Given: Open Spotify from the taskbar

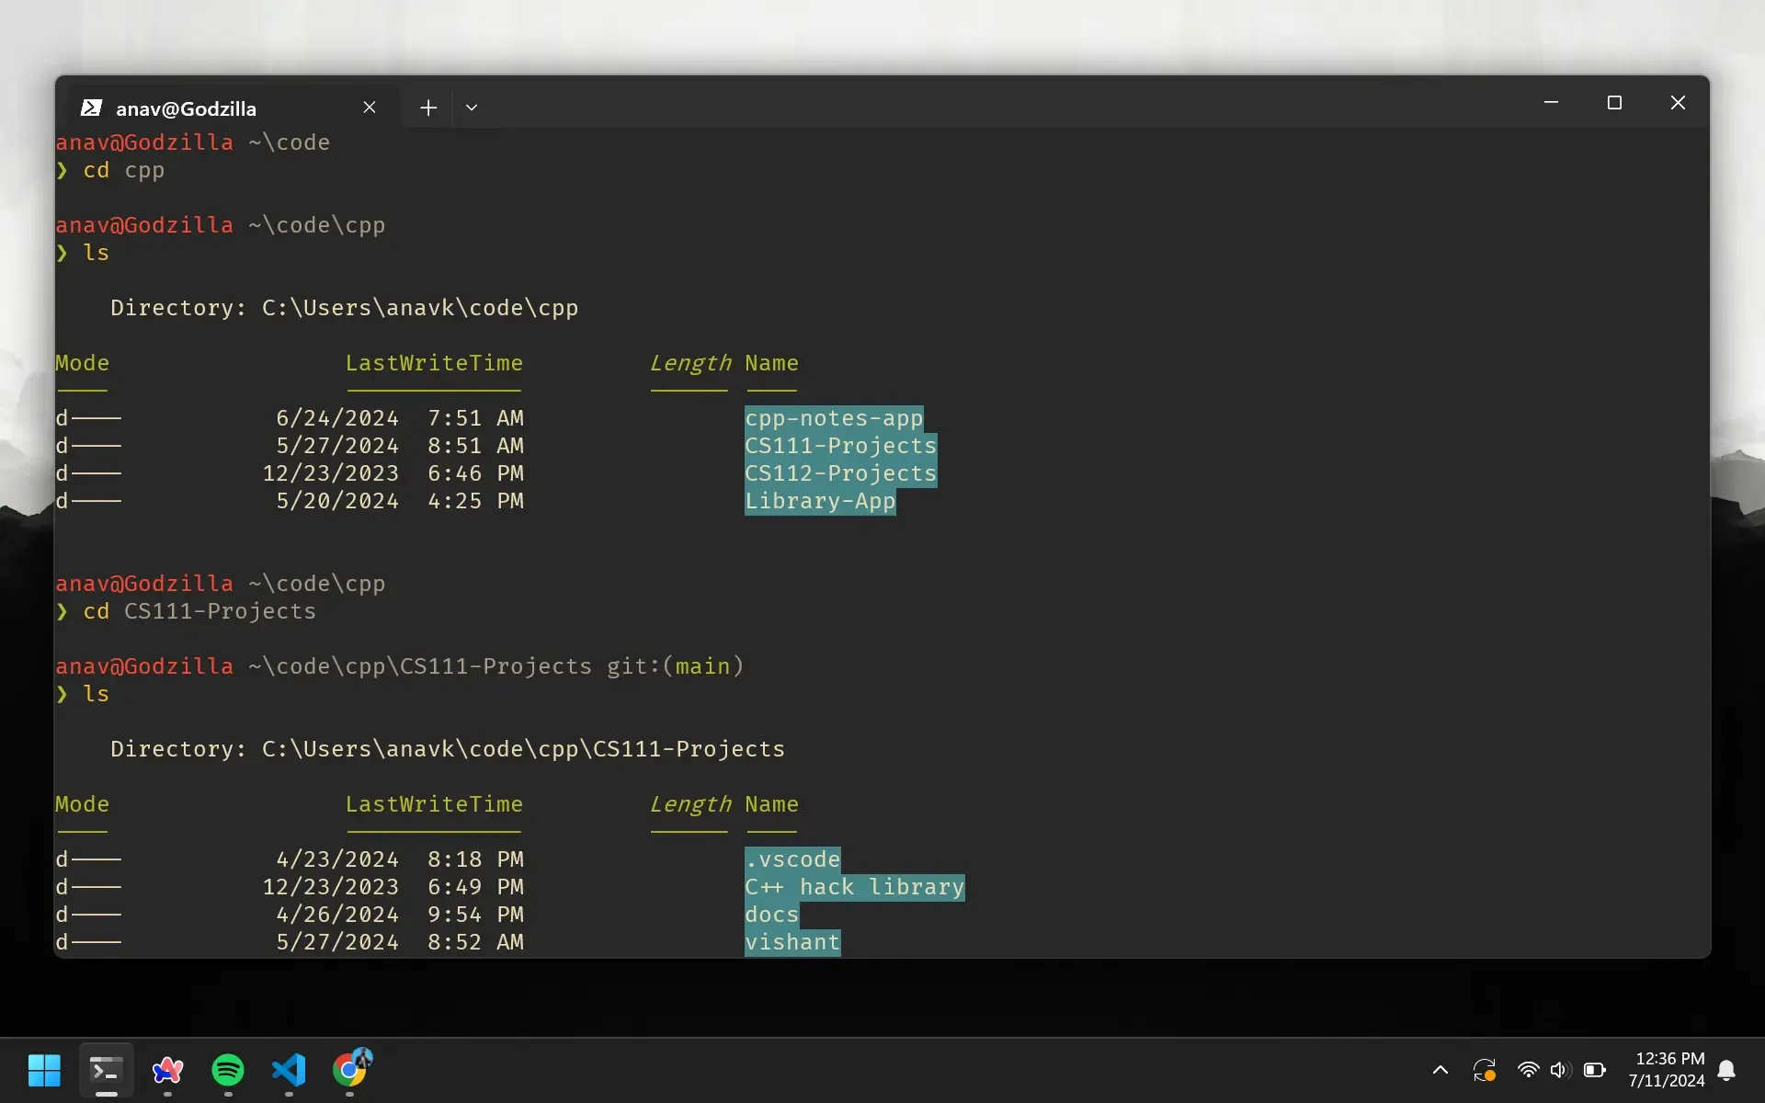Looking at the screenshot, I should [x=227, y=1070].
